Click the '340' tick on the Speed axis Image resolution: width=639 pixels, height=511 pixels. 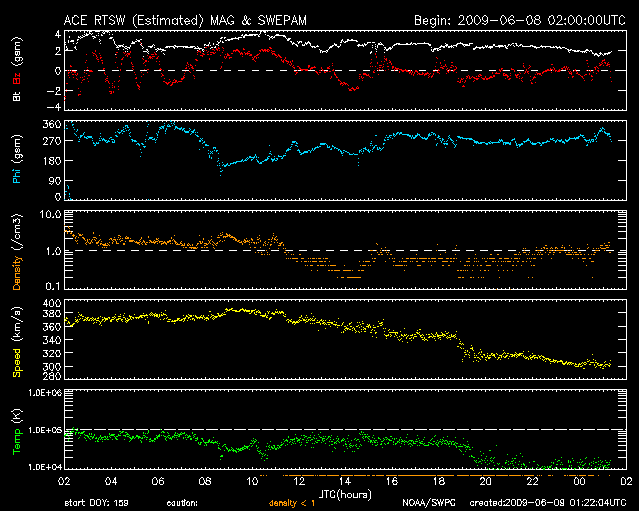tap(52, 340)
